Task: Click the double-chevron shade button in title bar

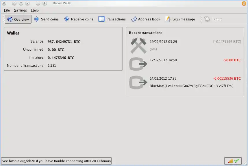Action: pyautogui.click(x=45, y=3)
